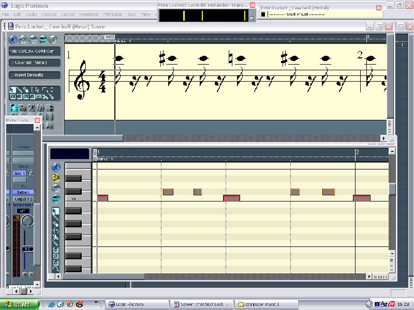Toggle the Catch running-man button in the Score editor
This screenshot has width=414, height=310.
pyautogui.click(x=13, y=40)
